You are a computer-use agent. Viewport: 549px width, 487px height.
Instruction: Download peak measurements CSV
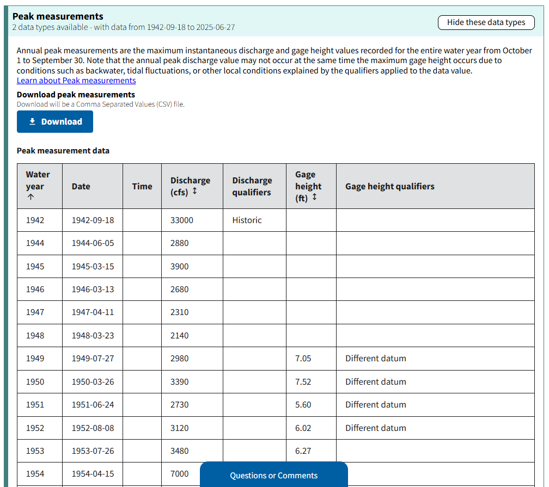coord(55,122)
